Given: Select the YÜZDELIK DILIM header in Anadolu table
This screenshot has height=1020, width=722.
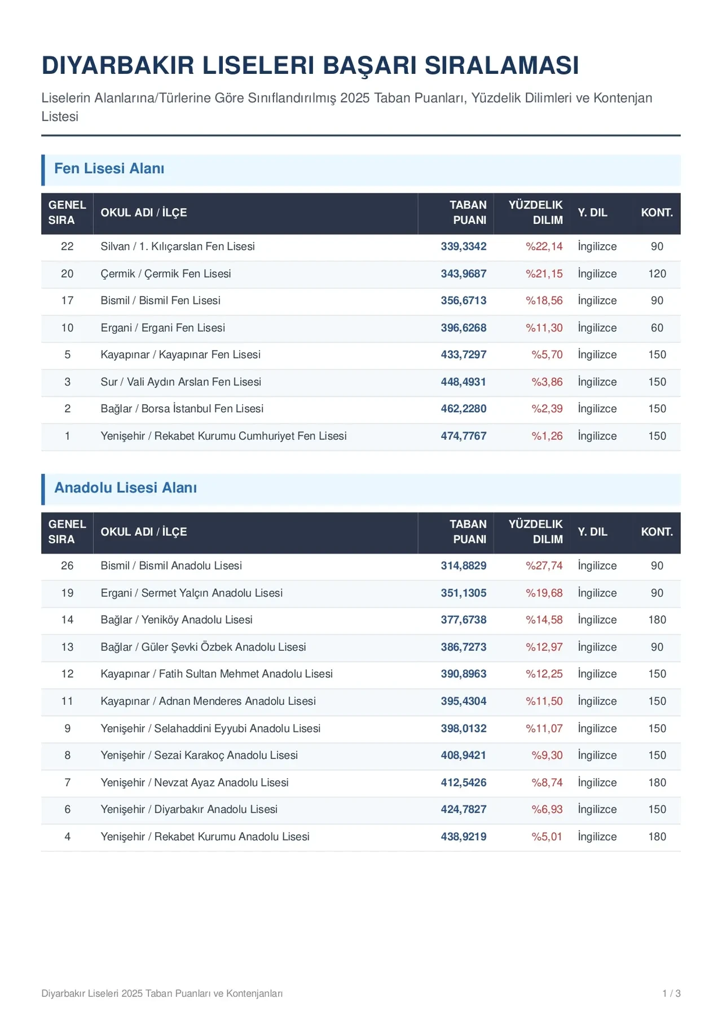Looking at the screenshot, I should coord(531,532).
